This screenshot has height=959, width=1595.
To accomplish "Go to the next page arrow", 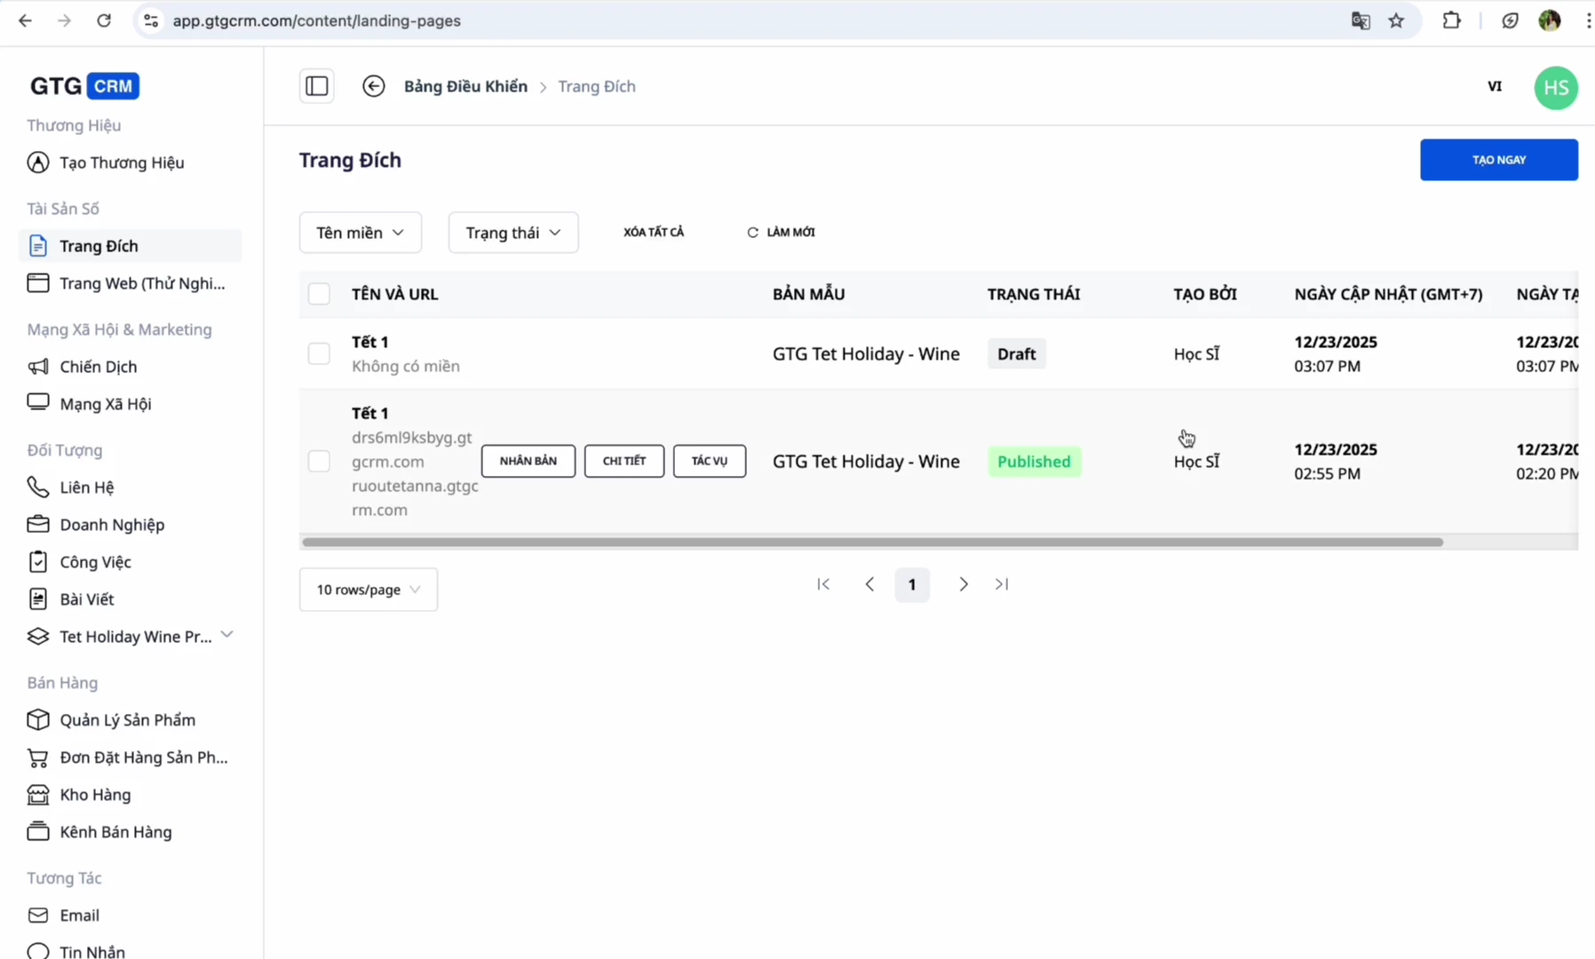I will [964, 584].
